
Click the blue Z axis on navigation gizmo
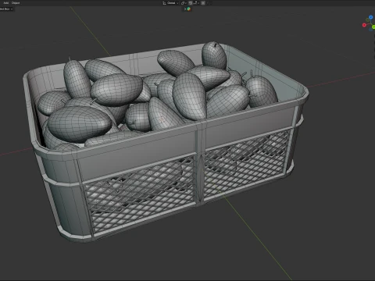[371, 17]
